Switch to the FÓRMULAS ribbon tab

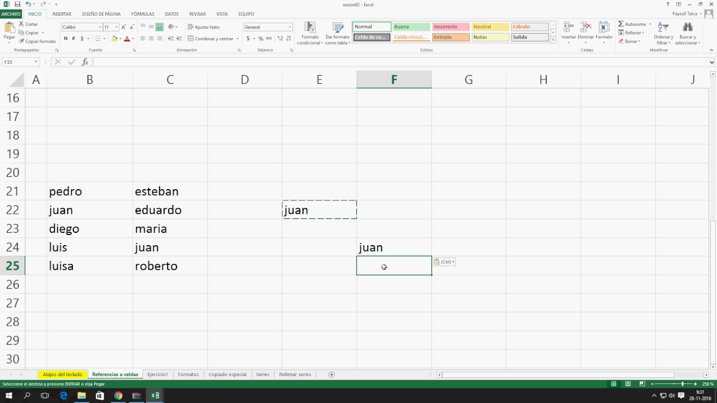[x=143, y=14]
